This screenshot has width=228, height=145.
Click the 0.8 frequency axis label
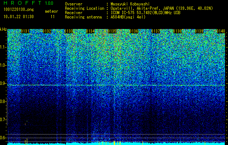pos(3,101)
